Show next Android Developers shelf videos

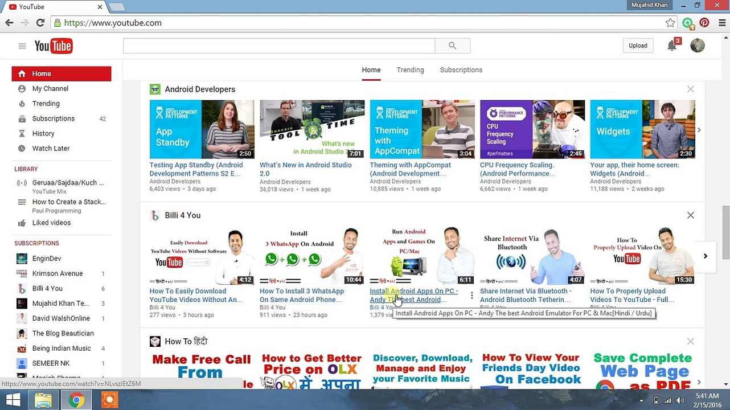[699, 130]
